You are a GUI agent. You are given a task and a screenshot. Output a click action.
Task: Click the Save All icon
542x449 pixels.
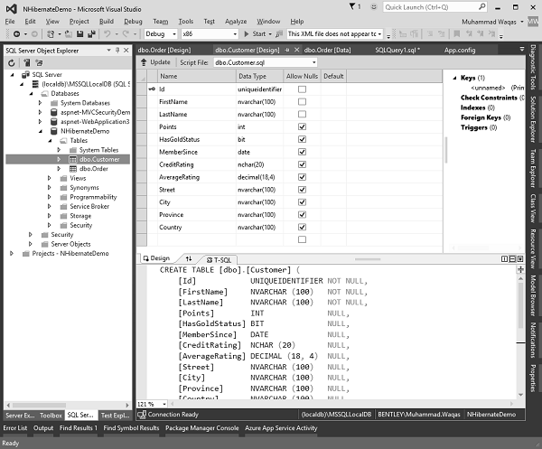pyautogui.click(x=91, y=33)
